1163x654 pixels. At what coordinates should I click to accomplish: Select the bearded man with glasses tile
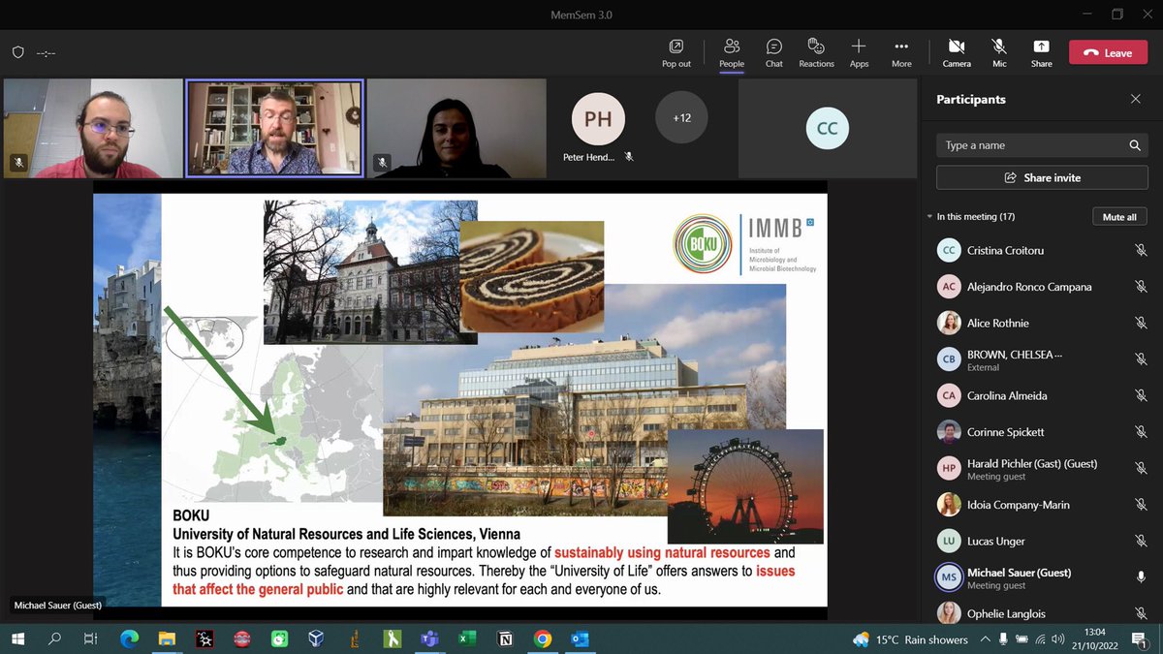[93, 128]
